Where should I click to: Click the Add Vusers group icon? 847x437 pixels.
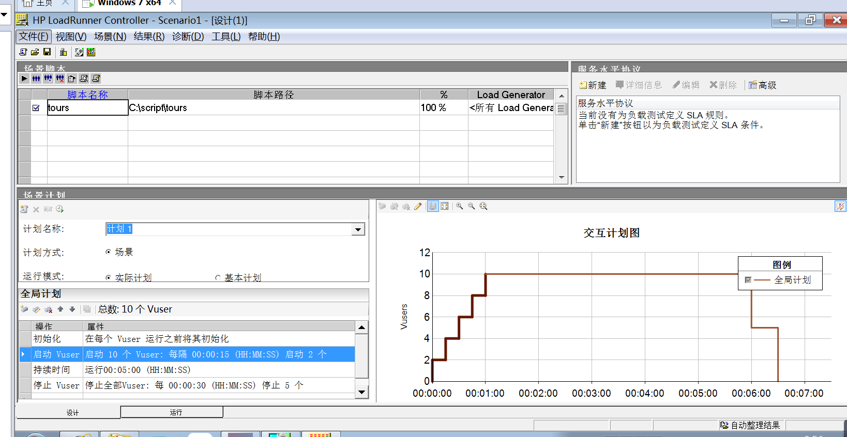pos(48,79)
